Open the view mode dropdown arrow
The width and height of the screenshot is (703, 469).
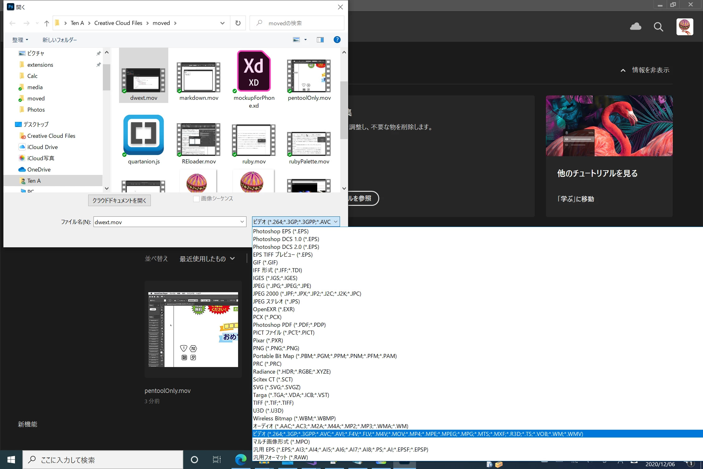(305, 40)
